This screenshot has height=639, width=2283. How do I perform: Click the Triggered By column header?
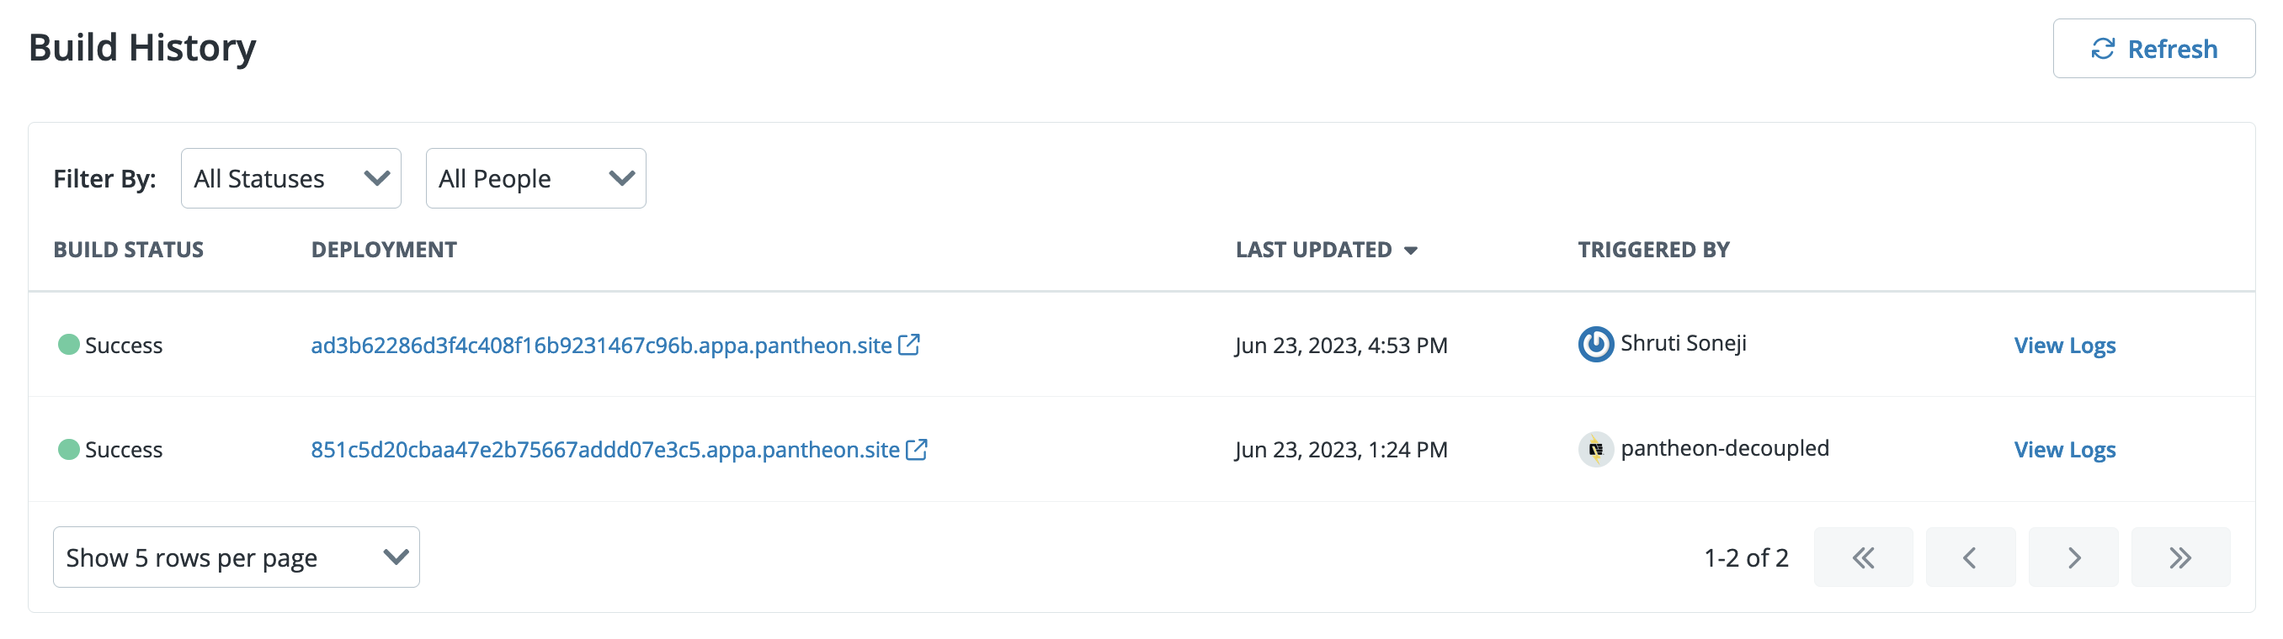(x=1654, y=249)
